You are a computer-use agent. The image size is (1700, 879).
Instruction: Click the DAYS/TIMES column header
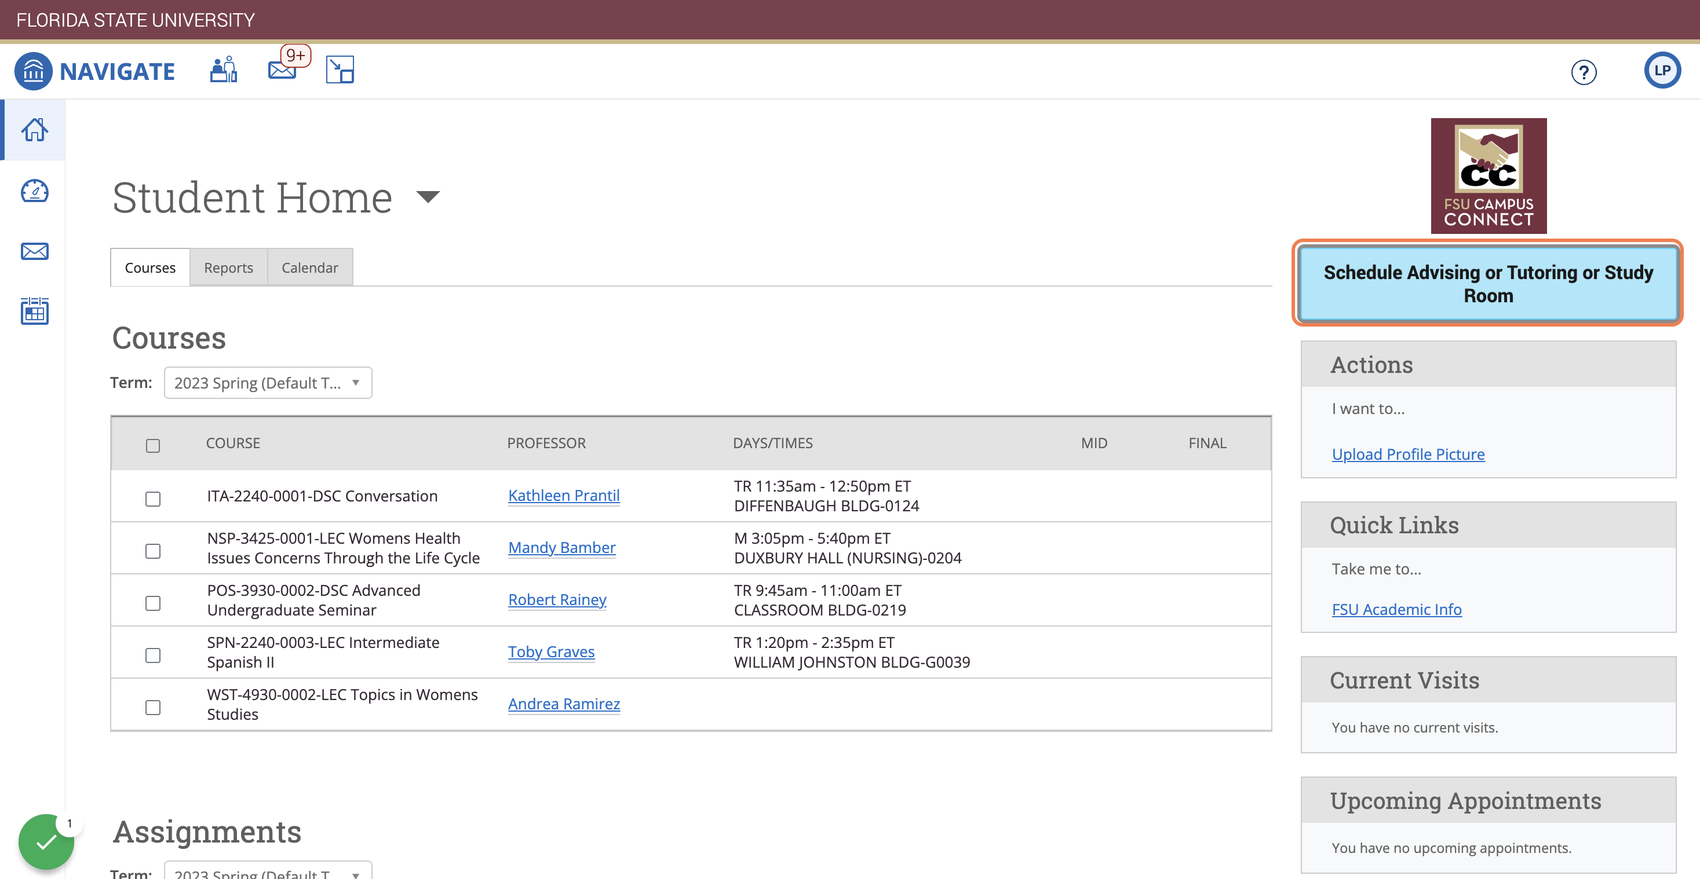(773, 444)
